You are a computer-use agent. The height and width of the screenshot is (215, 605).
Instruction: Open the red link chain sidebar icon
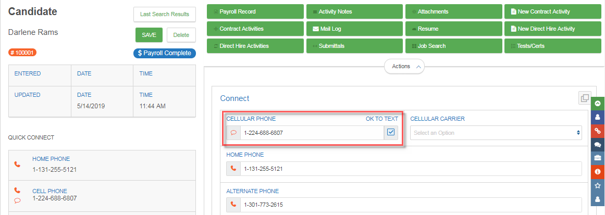[598, 131]
